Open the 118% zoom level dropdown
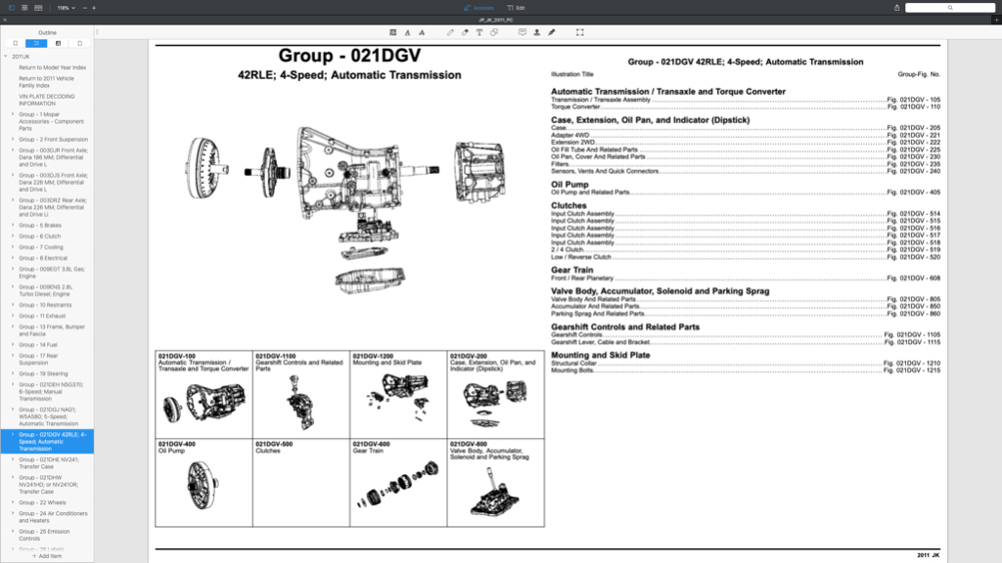Viewport: 1002px width, 563px height. point(66,8)
